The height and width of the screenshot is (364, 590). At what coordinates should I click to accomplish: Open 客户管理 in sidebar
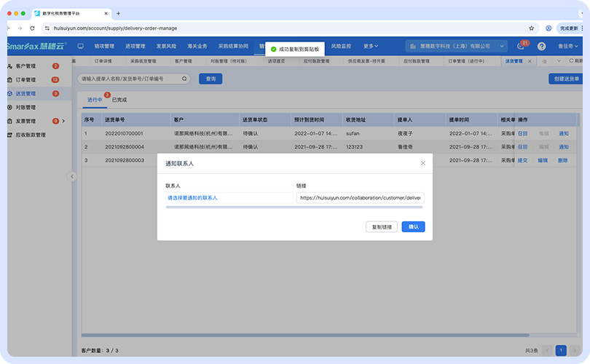(25, 66)
